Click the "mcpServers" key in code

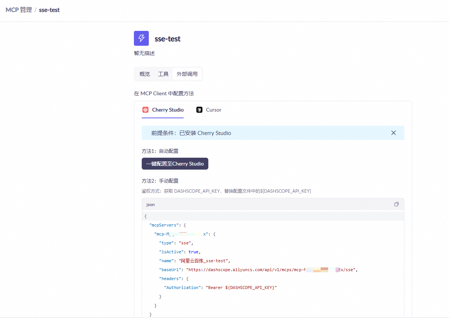[164, 225]
